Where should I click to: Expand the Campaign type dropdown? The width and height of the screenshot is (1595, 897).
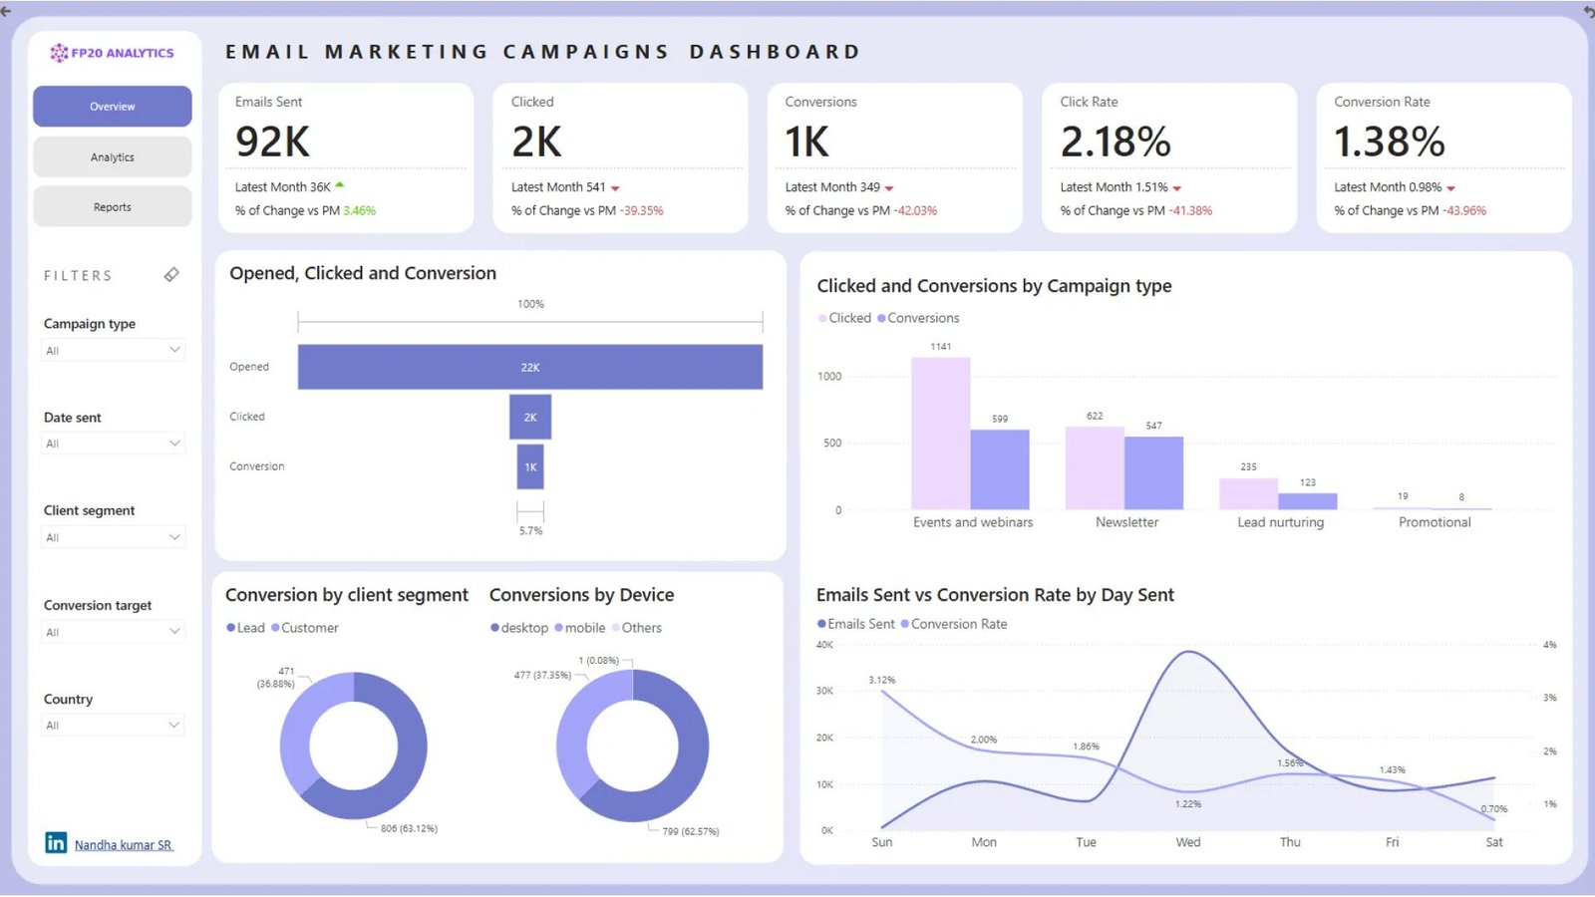pos(113,350)
